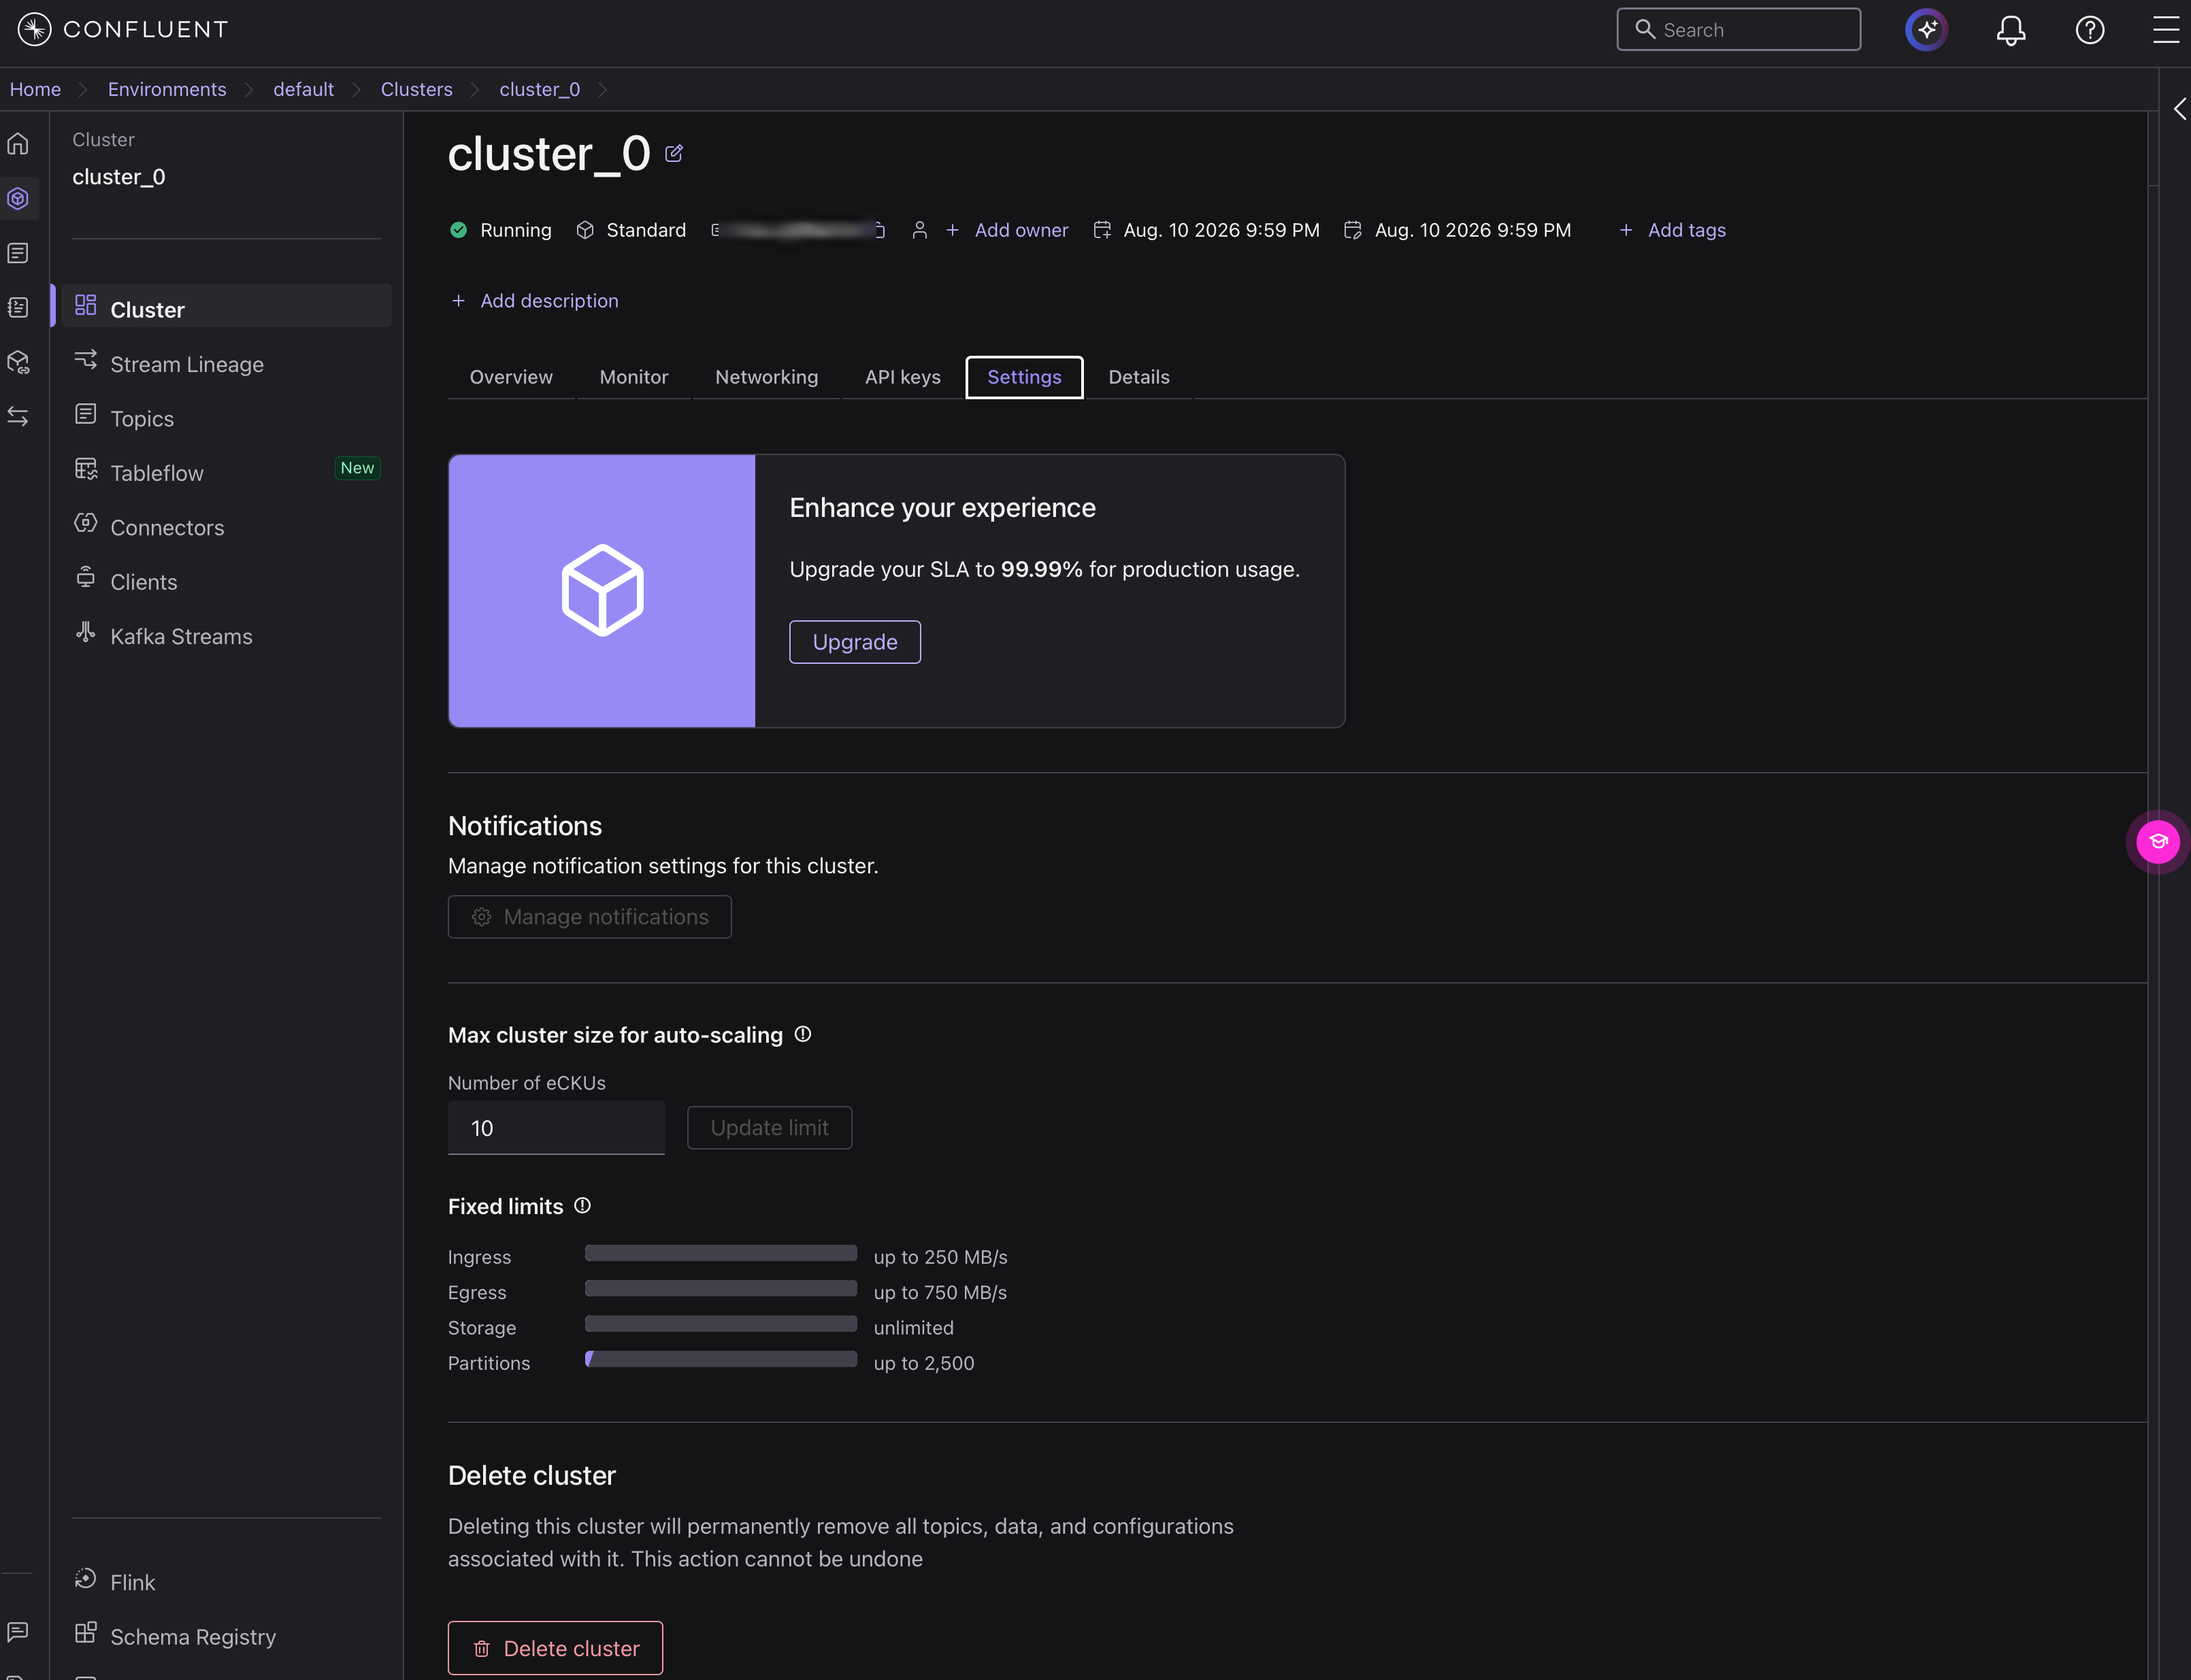Click the left rail two-way arrows icon
2191x1680 pixels.
pyautogui.click(x=18, y=416)
